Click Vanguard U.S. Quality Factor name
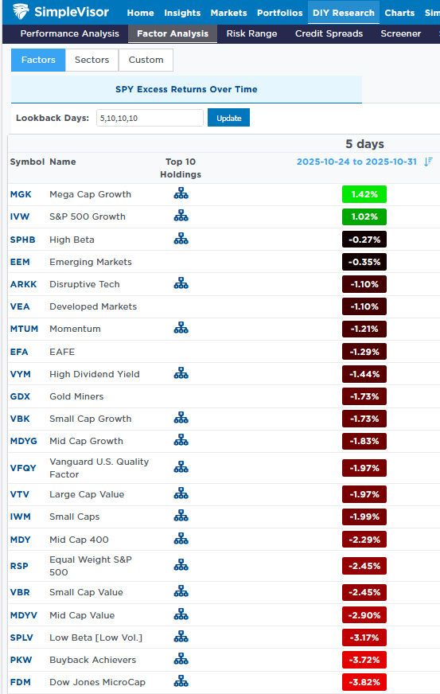The height and width of the screenshot is (694, 440). click(99, 468)
